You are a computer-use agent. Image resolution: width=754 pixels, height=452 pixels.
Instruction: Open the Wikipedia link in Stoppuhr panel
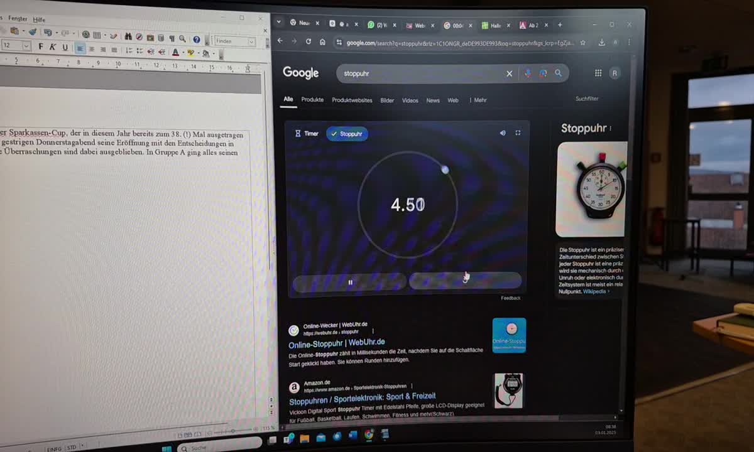596,292
